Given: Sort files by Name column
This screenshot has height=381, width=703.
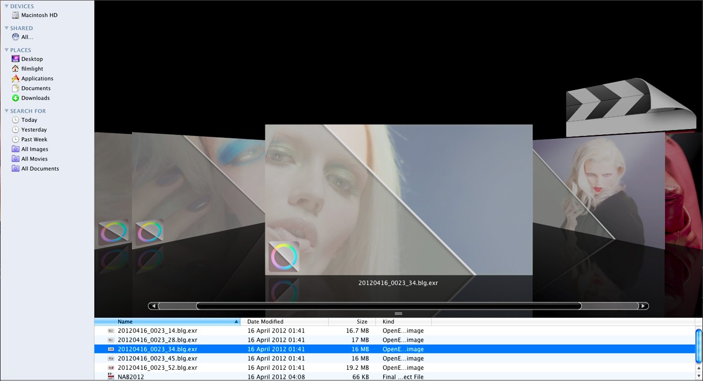Looking at the screenshot, I should (x=168, y=322).
